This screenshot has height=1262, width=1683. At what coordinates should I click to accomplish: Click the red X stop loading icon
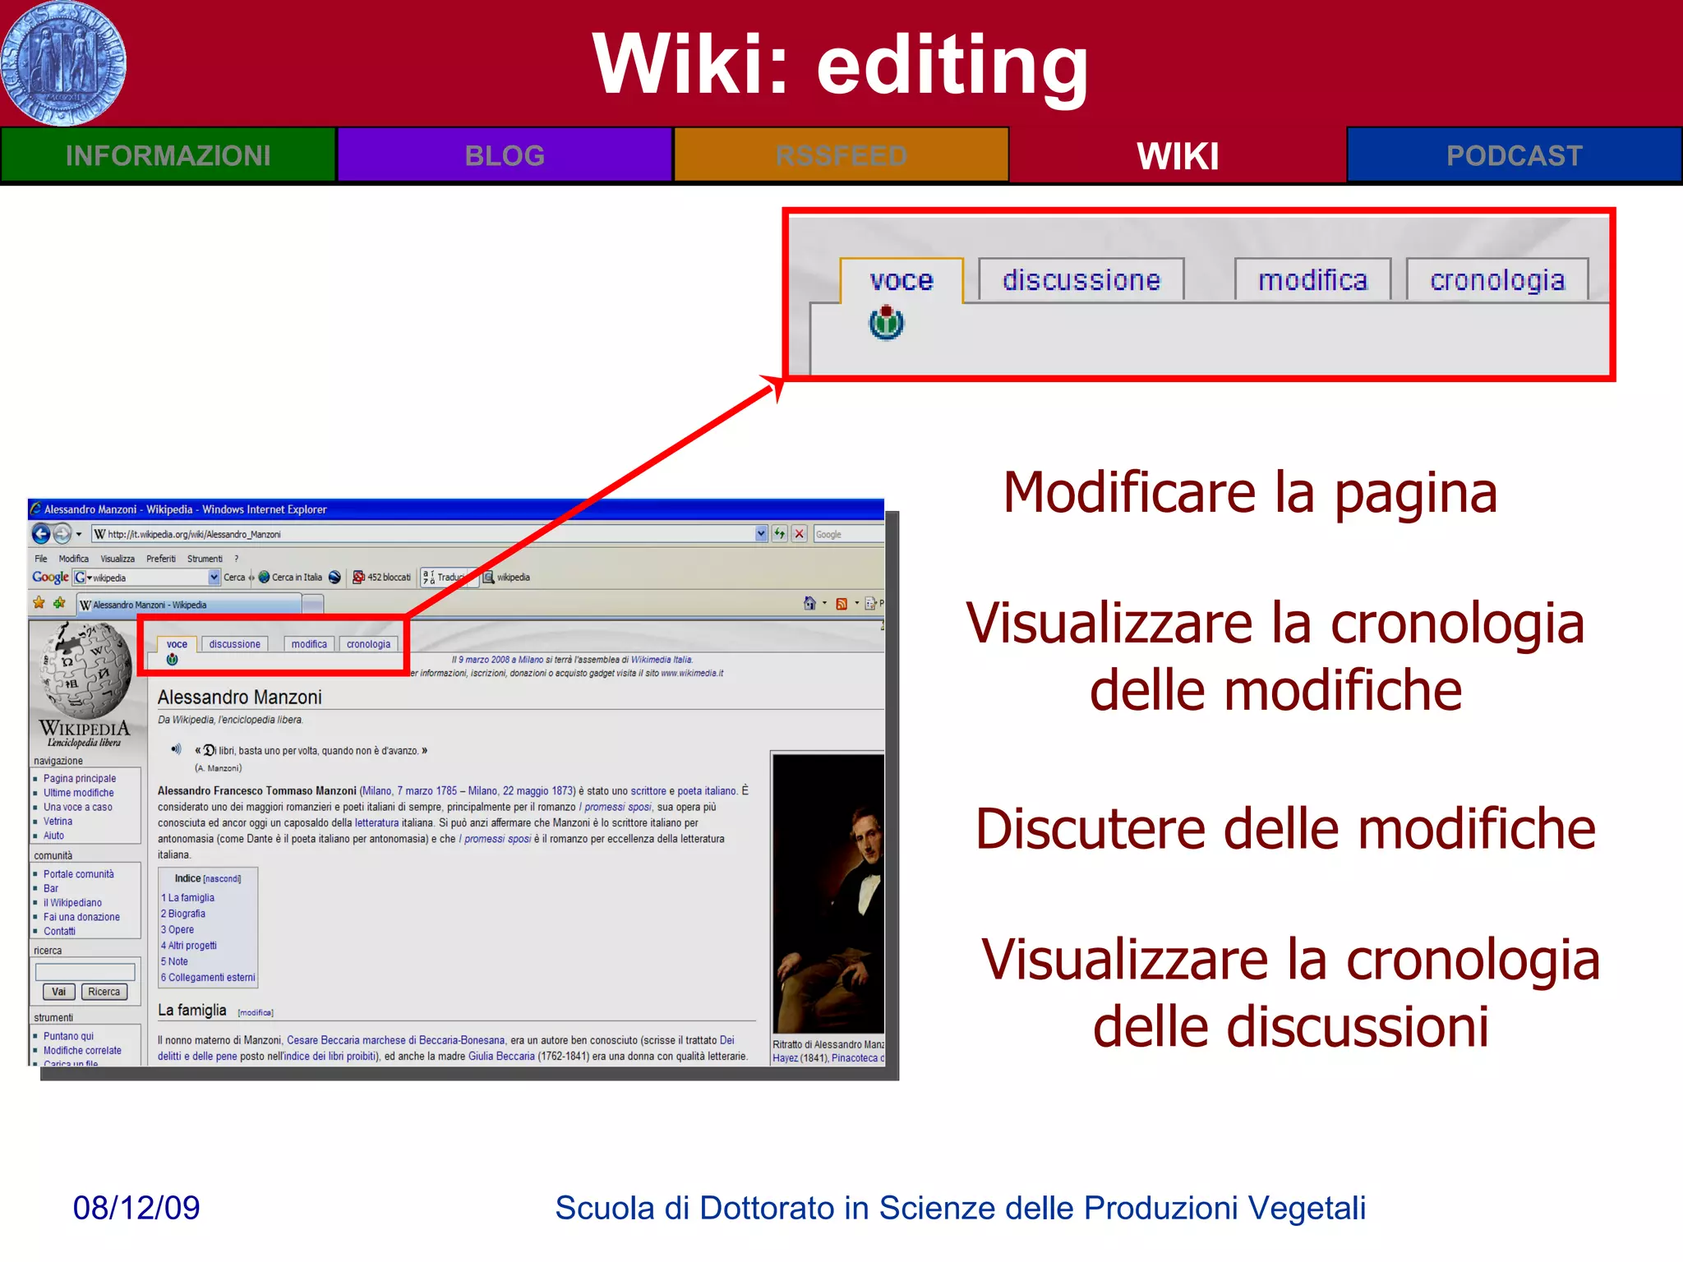799,534
